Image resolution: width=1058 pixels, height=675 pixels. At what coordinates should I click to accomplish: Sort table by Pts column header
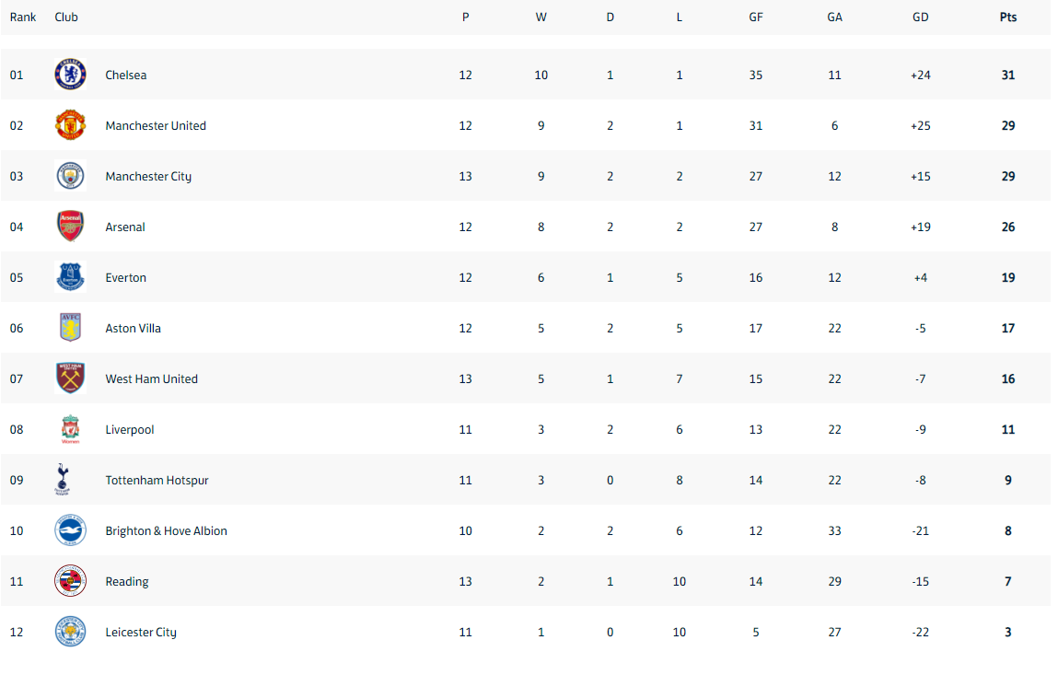1007,17
